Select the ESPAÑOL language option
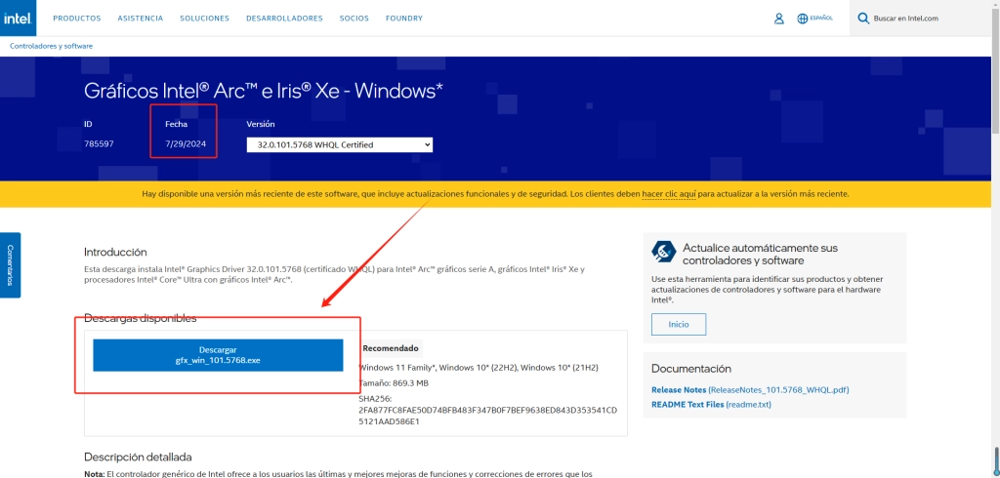This screenshot has height=478, width=1000. (821, 19)
